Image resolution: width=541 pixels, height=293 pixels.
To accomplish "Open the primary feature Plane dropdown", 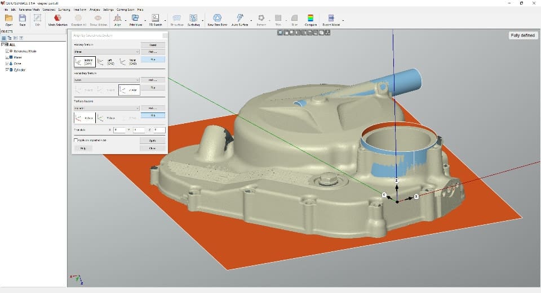I will click(x=107, y=52).
